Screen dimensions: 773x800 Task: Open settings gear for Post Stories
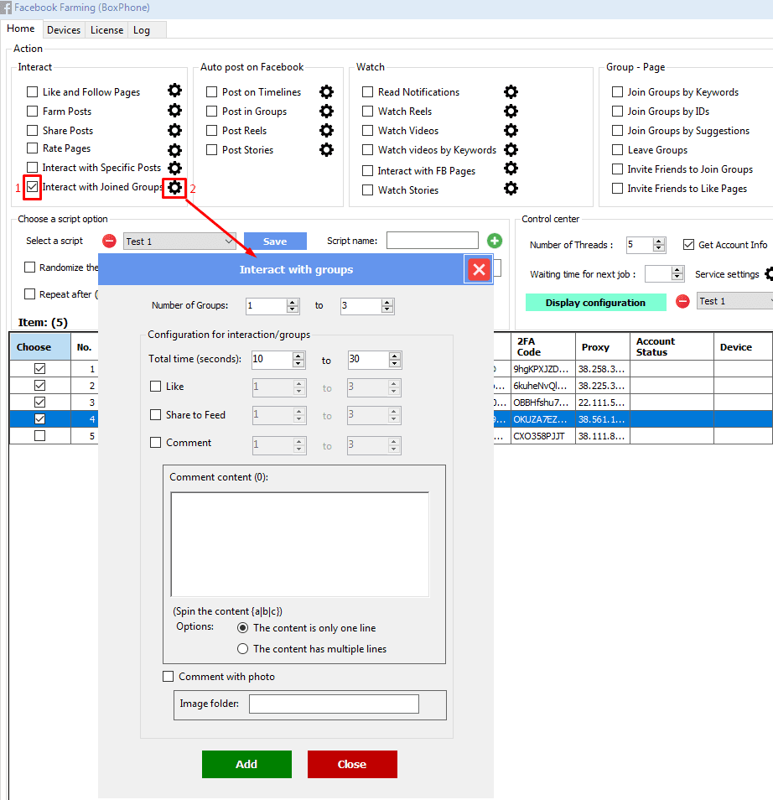[x=326, y=150]
